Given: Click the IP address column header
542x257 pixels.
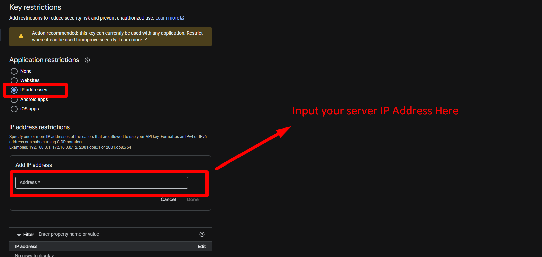Looking at the screenshot, I should click(26, 246).
